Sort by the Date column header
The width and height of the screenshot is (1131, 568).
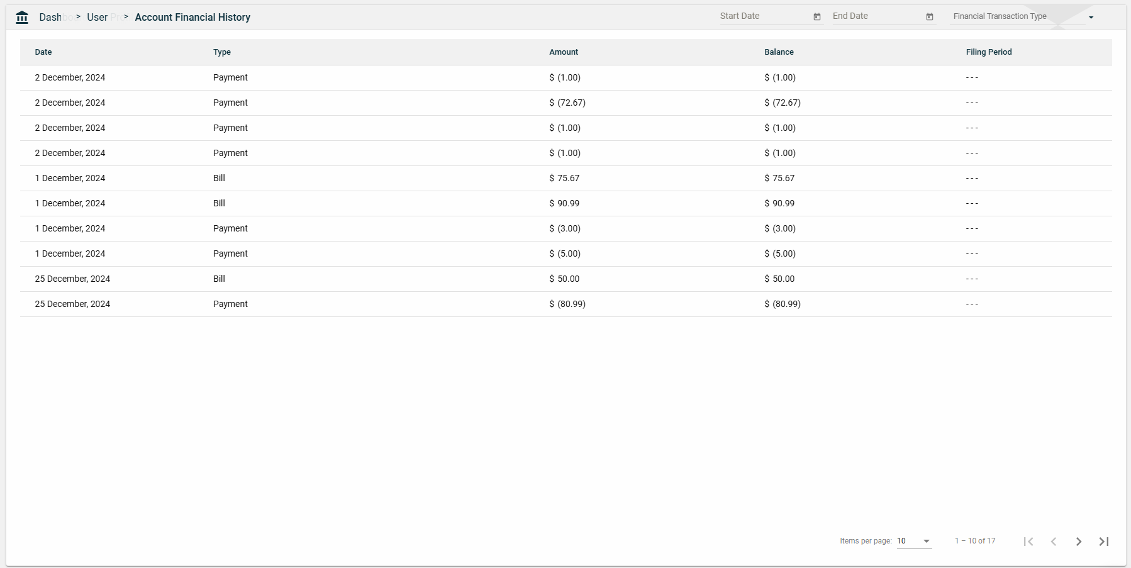click(43, 52)
